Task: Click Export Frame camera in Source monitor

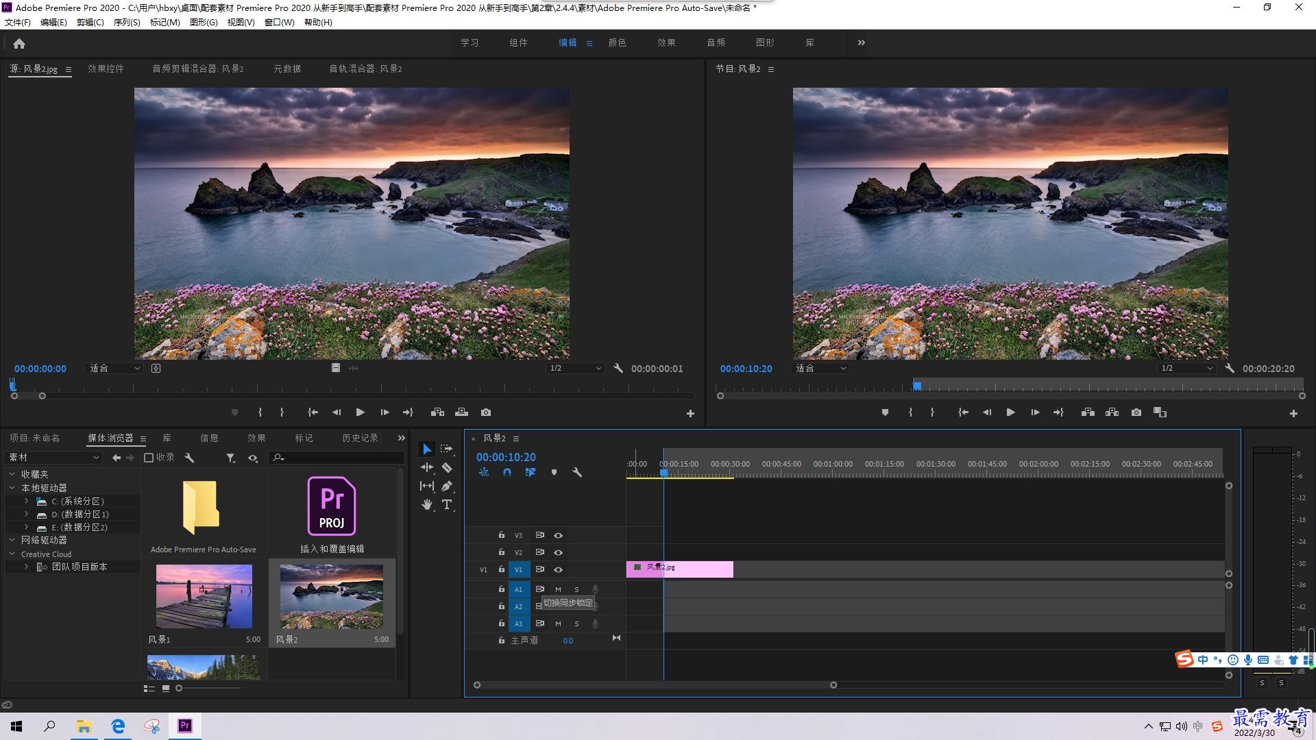Action: point(486,412)
